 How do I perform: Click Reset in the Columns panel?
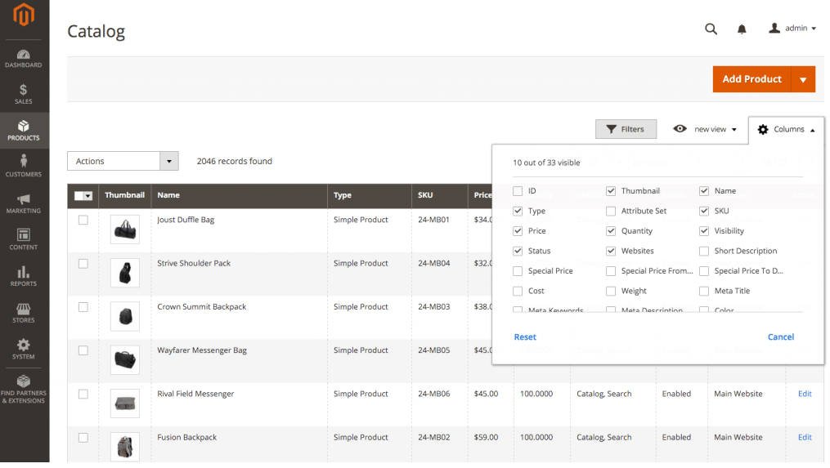(525, 337)
